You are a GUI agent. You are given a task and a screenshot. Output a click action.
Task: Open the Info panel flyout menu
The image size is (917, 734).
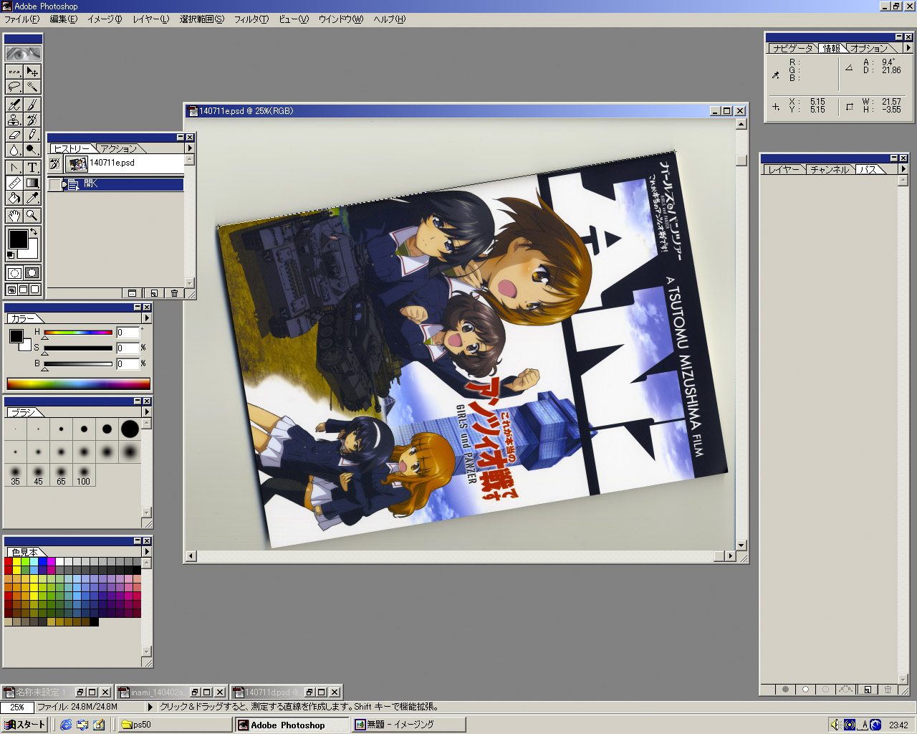click(908, 48)
